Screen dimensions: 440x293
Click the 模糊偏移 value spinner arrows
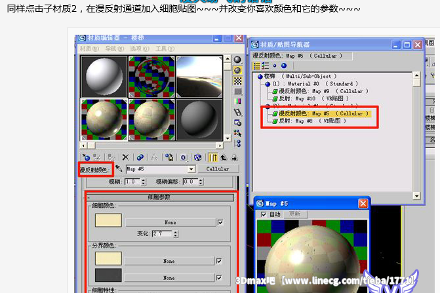(x=201, y=182)
